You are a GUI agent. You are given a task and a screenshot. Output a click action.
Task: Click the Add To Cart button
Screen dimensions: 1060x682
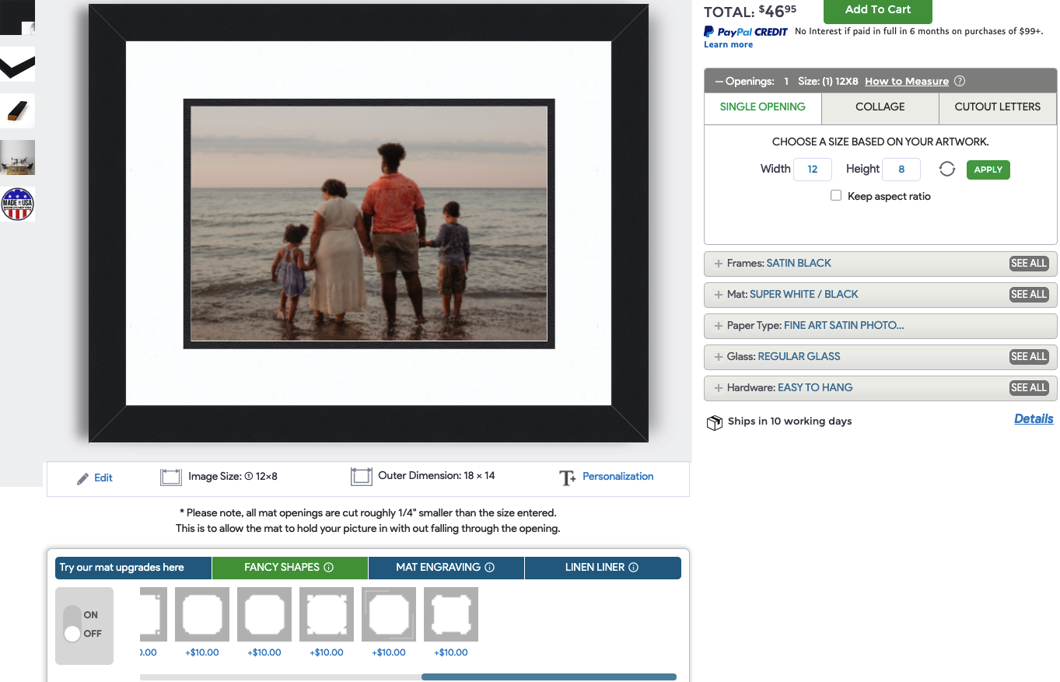tap(877, 10)
